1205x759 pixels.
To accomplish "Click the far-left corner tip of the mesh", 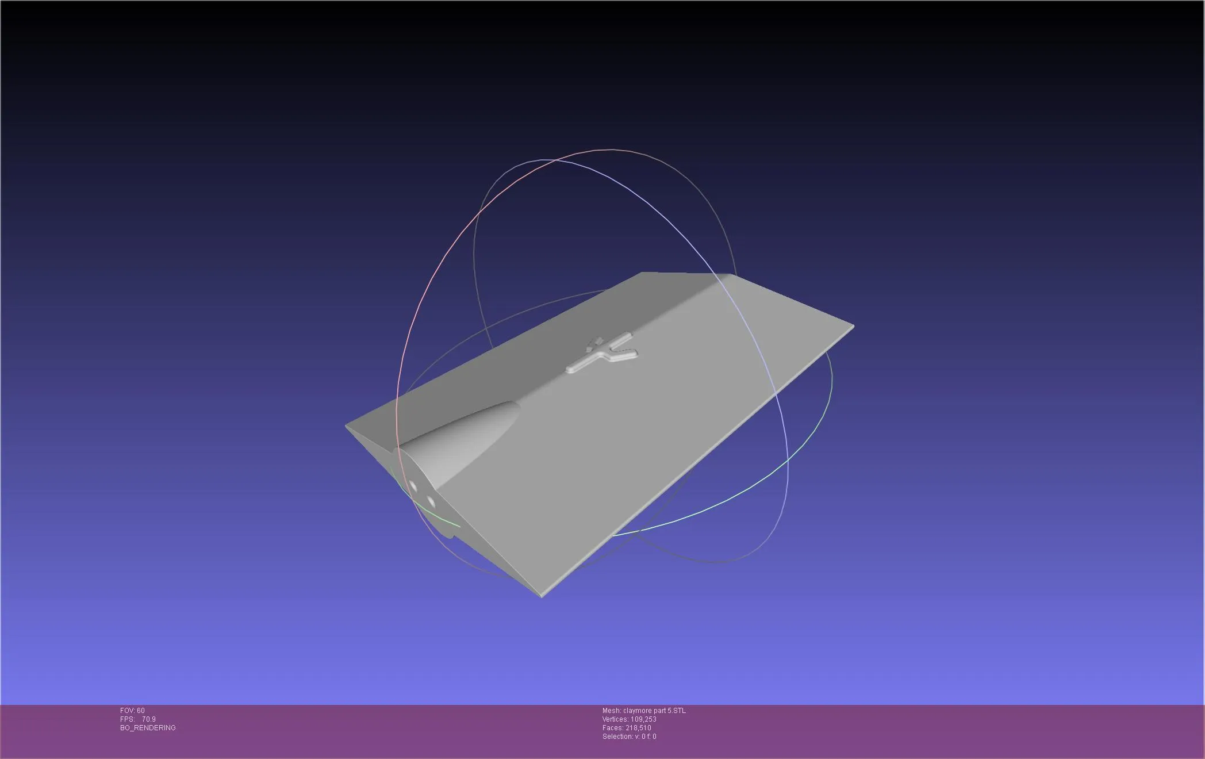I will coord(347,427).
